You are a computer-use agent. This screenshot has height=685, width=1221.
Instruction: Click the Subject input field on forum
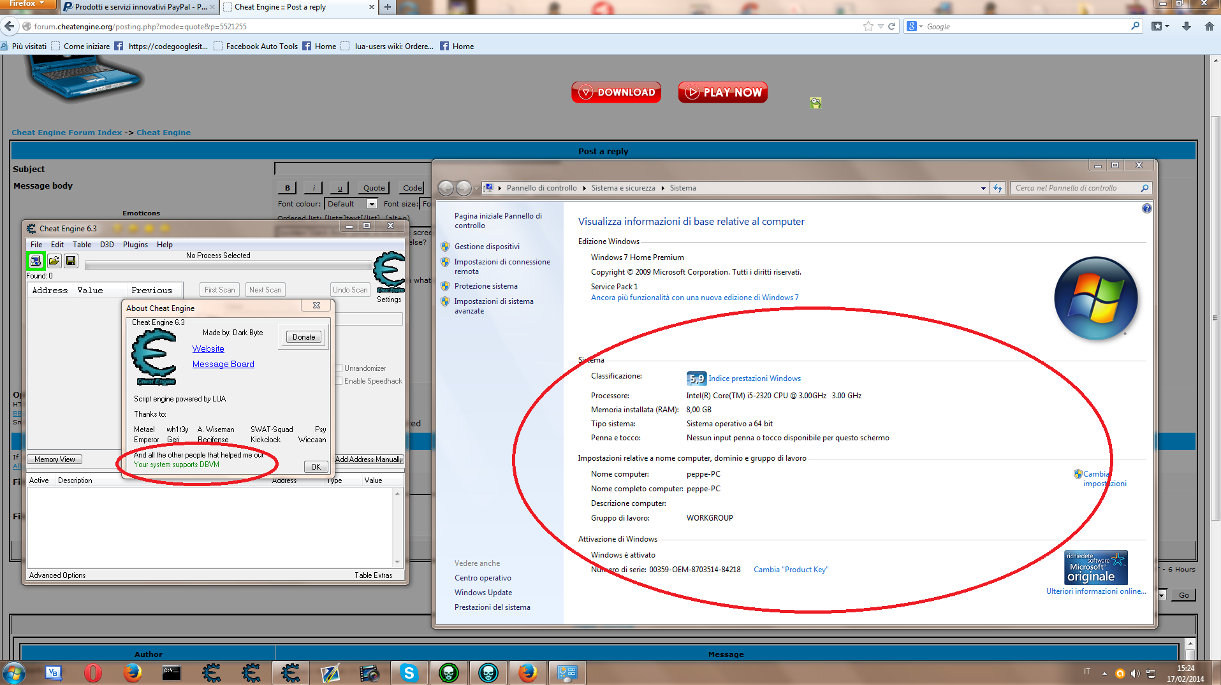point(353,169)
